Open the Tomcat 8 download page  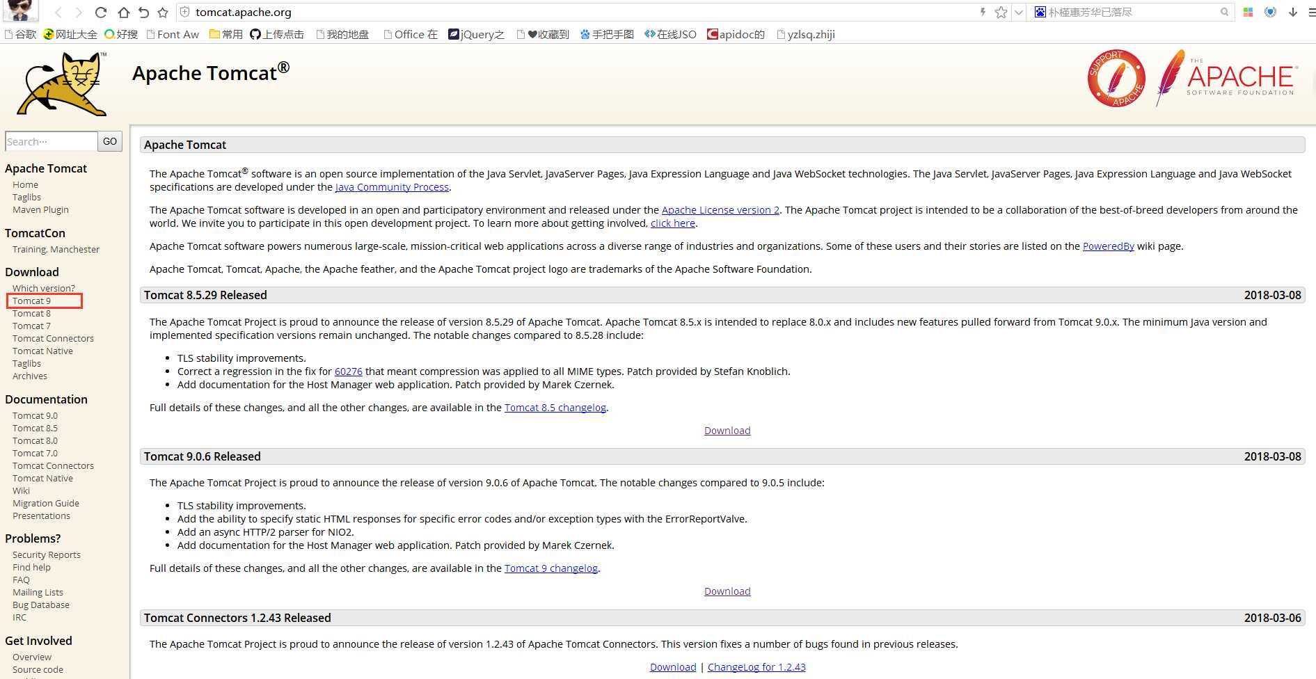(31, 314)
